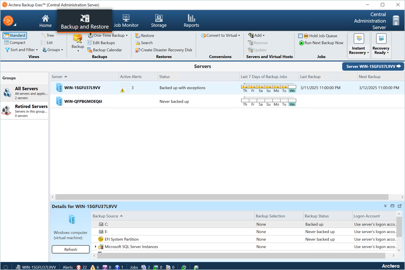Click the Server WIN-1SGFU37L9VV navigation button
The image size is (405, 270).
point(373,66)
